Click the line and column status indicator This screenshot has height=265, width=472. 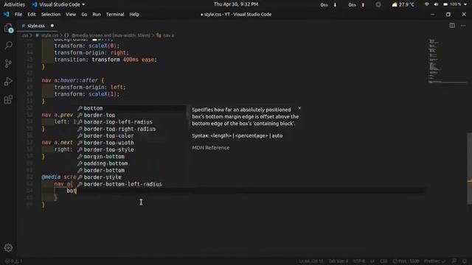click(x=310, y=261)
